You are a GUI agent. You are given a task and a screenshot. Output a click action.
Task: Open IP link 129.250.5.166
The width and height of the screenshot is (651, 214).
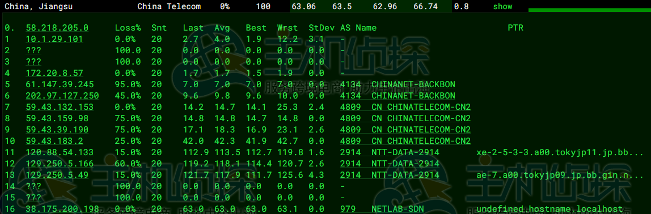click(x=60, y=164)
